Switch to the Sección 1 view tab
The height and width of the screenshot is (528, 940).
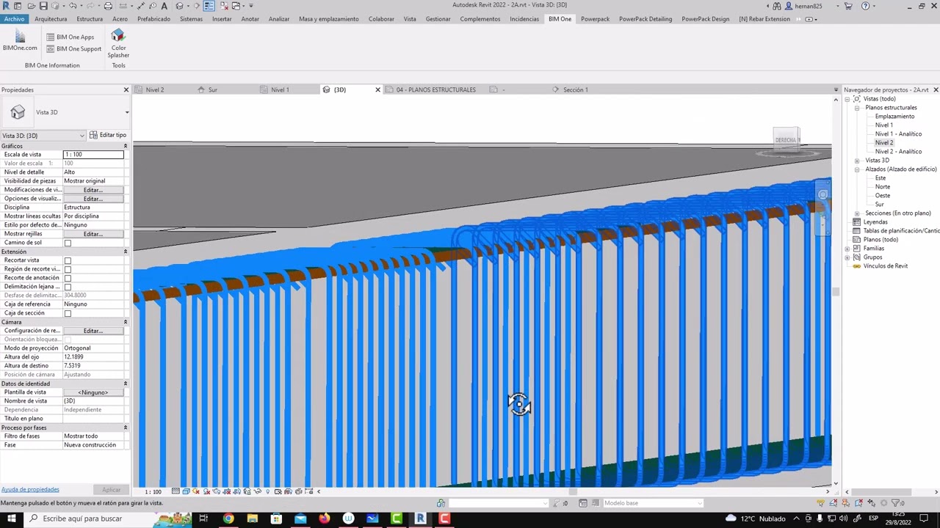click(x=575, y=89)
